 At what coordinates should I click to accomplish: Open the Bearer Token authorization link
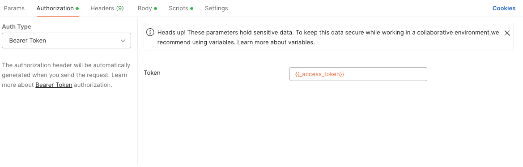(54, 85)
